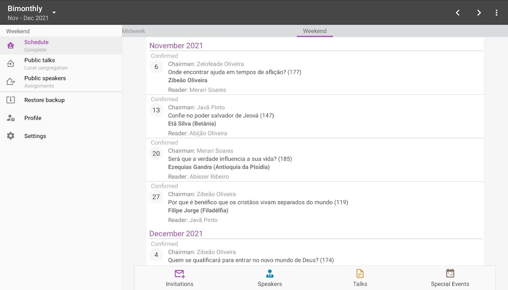Select the Weekend tab

pos(315,31)
